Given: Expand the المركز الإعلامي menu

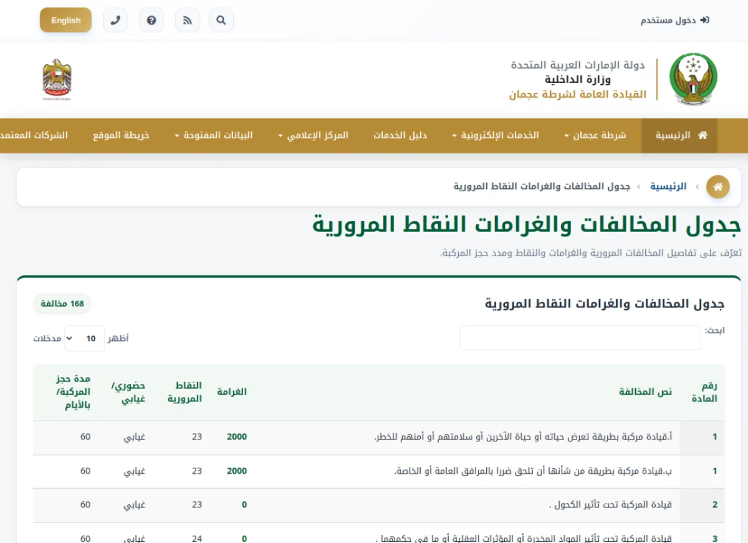Looking at the screenshot, I should pyautogui.click(x=314, y=135).
